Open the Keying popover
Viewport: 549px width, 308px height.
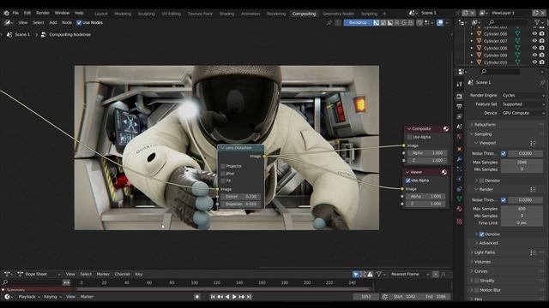(52, 297)
